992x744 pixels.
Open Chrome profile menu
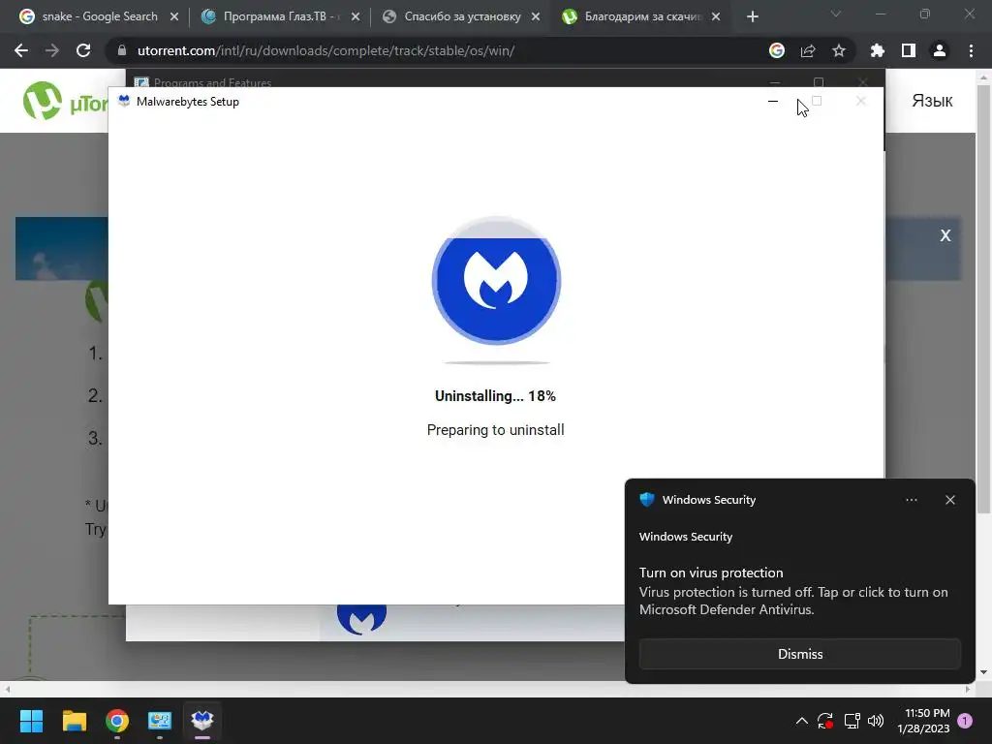(940, 50)
